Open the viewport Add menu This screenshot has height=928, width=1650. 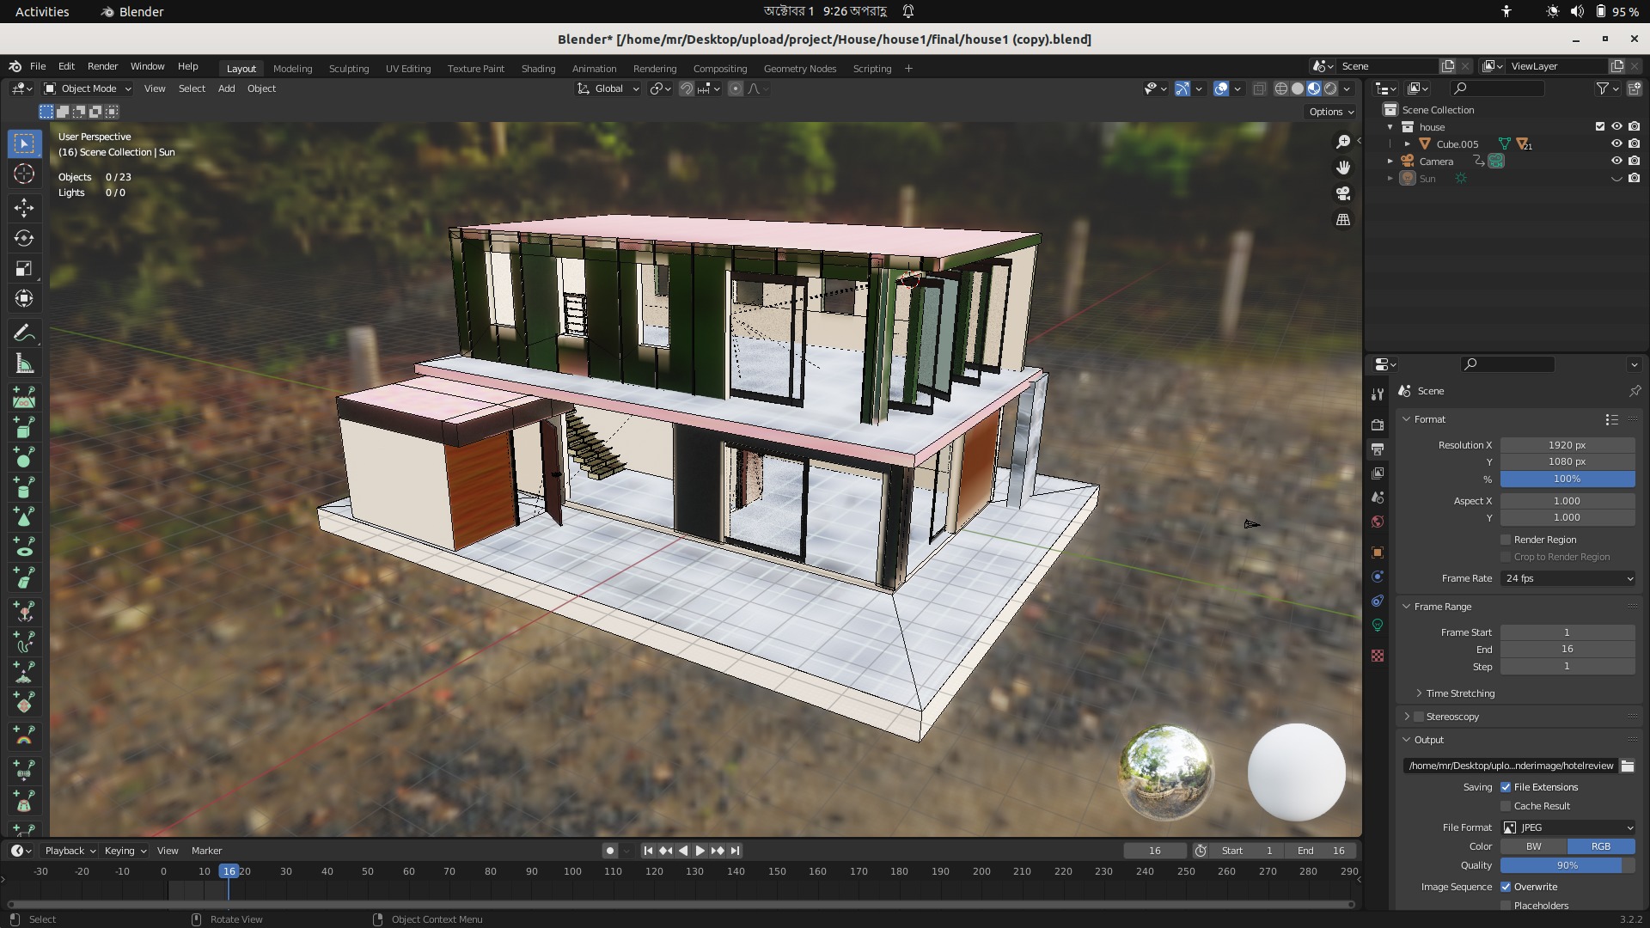coord(226,89)
